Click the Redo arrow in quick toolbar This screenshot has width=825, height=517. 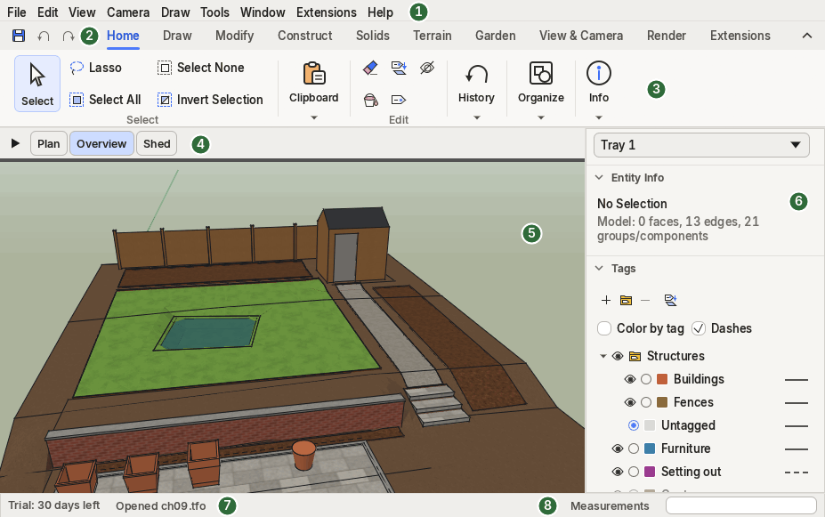coord(68,36)
